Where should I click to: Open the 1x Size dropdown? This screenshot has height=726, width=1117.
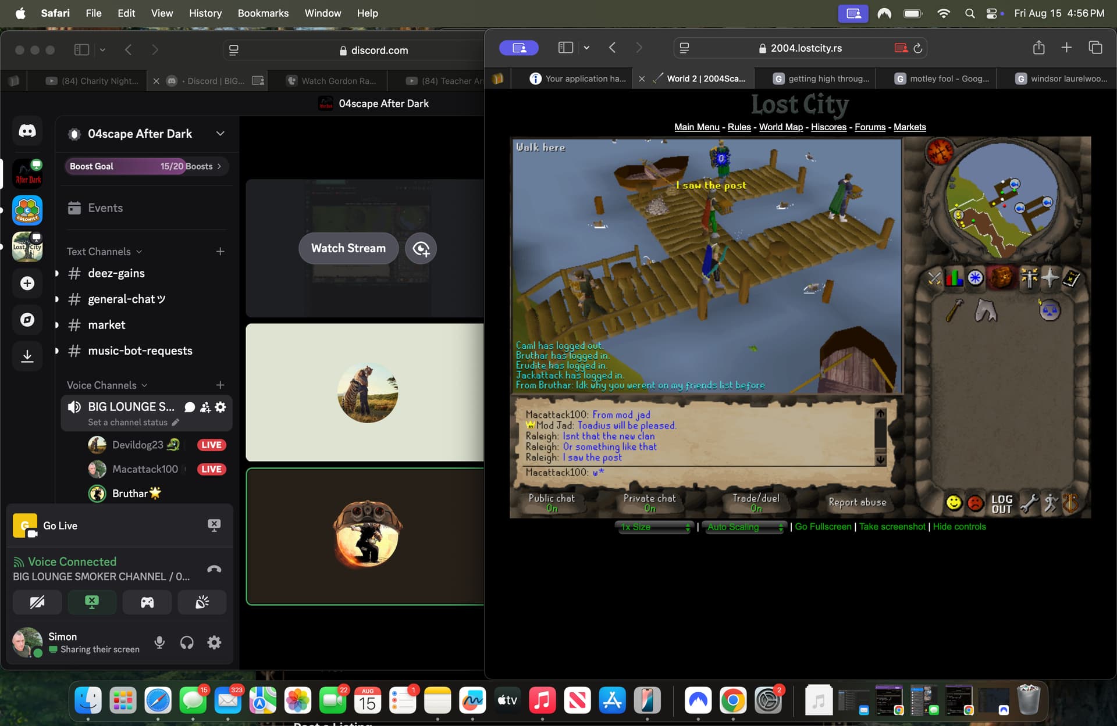pos(655,527)
